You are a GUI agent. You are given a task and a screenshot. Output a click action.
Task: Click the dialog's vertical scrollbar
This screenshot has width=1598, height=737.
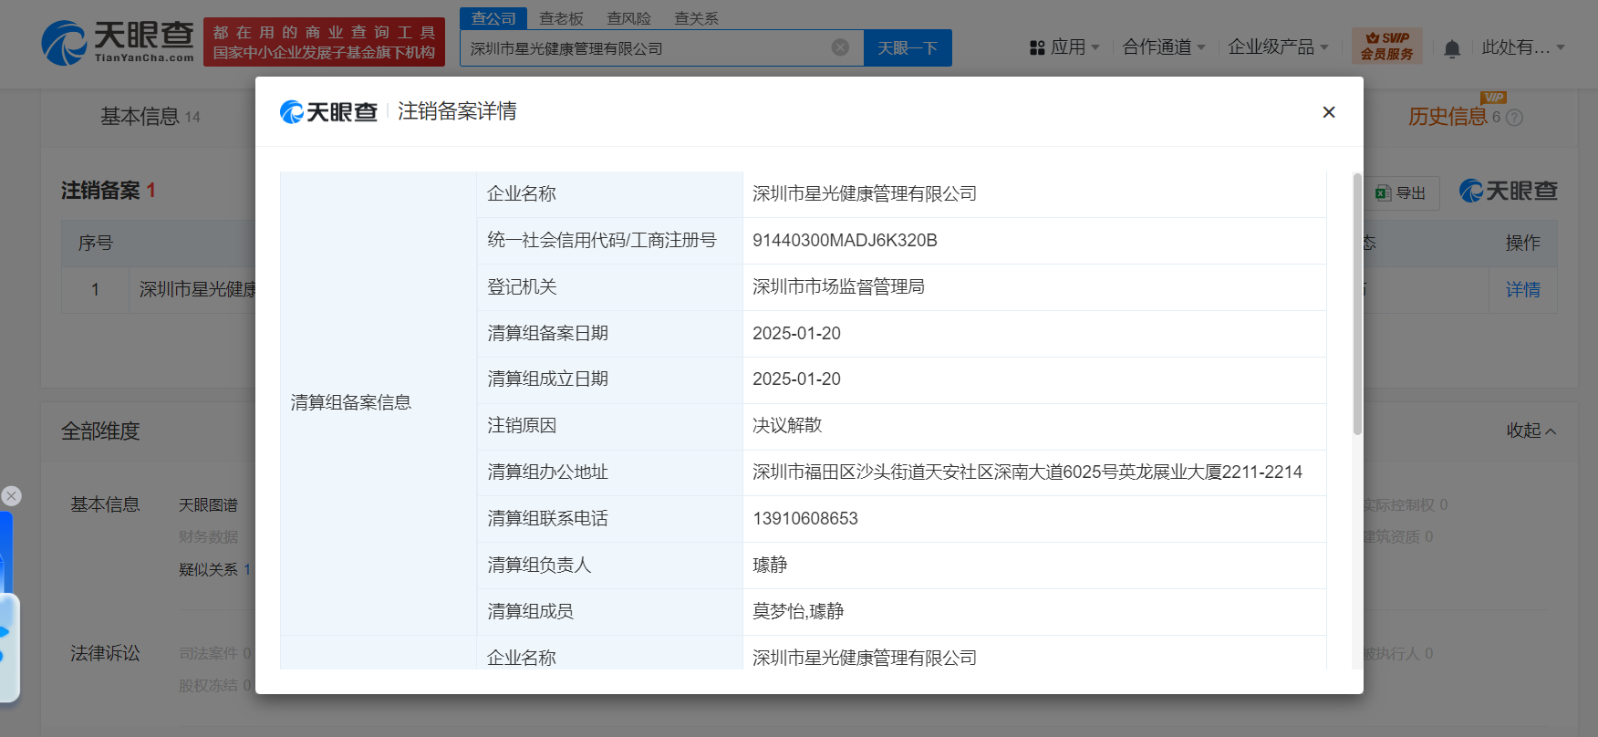coord(1357,304)
